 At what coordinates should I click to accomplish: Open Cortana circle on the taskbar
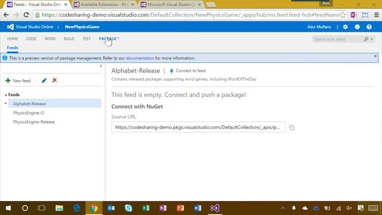point(25,208)
